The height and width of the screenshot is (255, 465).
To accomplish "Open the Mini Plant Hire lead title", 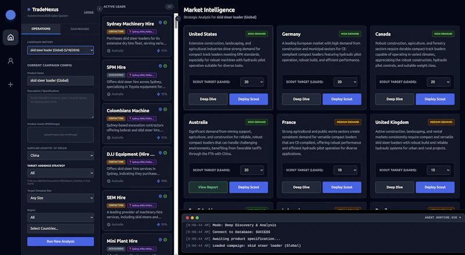I will (x=122, y=240).
